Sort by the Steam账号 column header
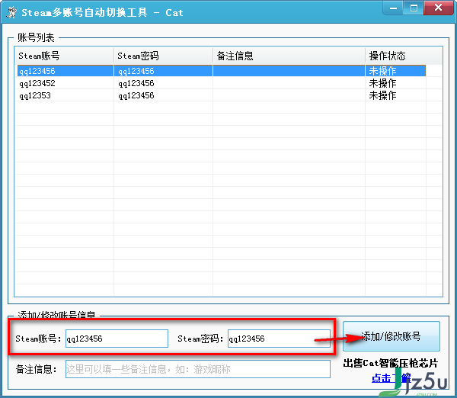Screen dimensions: 457x398 tap(64, 56)
